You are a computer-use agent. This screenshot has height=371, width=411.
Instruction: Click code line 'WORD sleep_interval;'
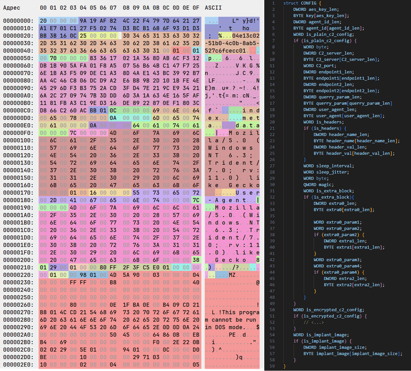point(328,166)
